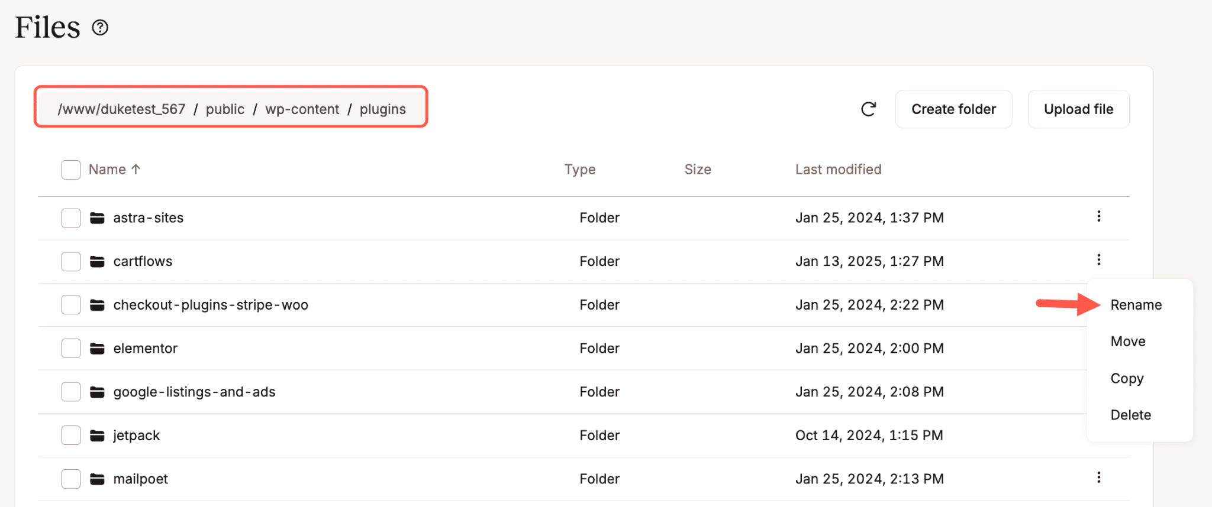The height and width of the screenshot is (507, 1212).
Task: Click the cartflows folder icon
Action: (x=97, y=261)
